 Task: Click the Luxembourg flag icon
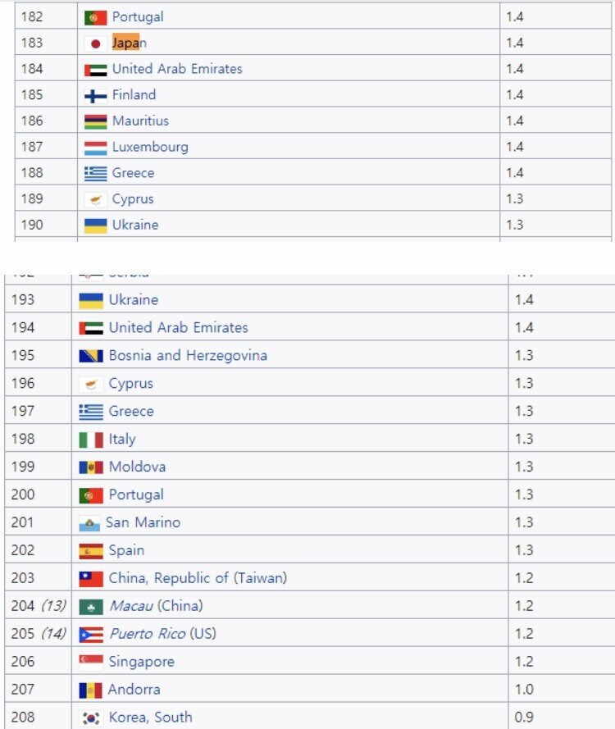tap(95, 148)
